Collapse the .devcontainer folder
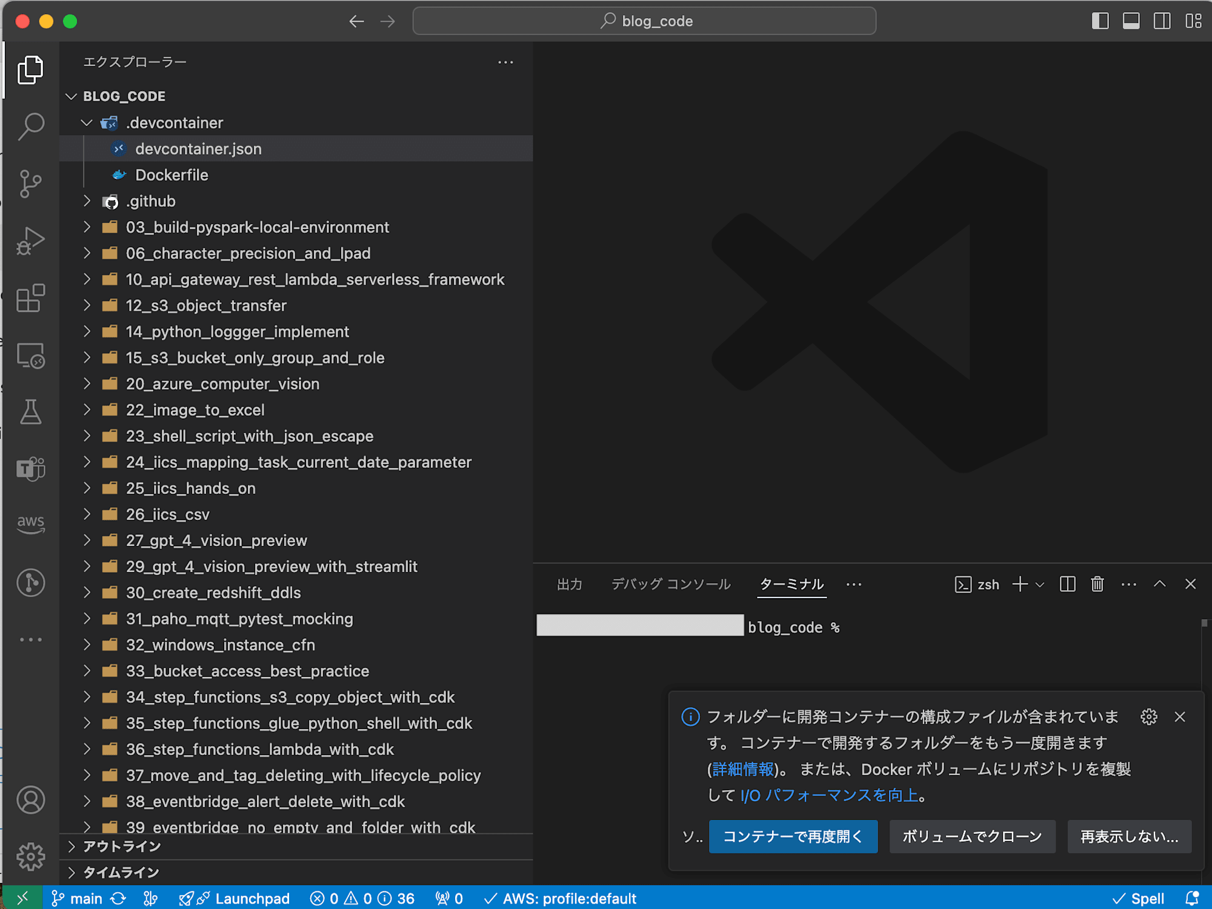 pyautogui.click(x=87, y=122)
